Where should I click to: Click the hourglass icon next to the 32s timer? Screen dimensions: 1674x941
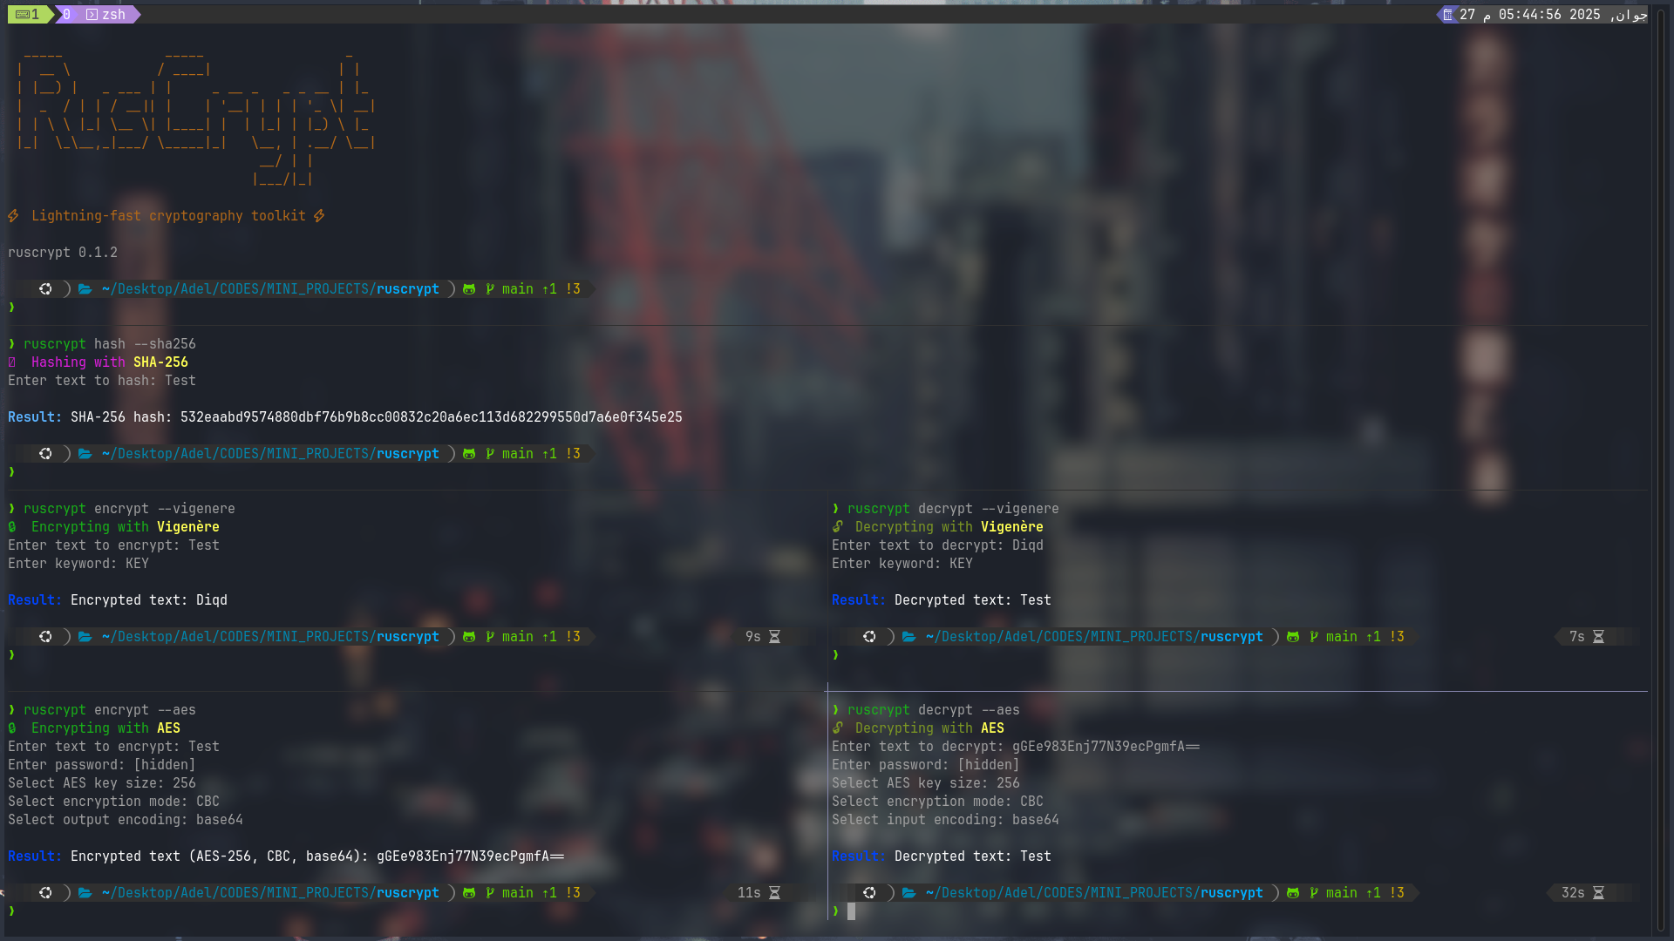click(x=1600, y=892)
